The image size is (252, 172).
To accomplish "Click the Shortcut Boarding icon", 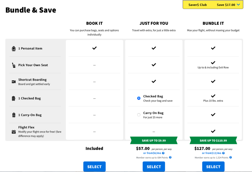I will coord(14,82).
